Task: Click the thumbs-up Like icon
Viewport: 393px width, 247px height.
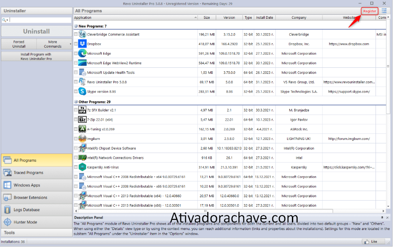Action: pyautogui.click(x=367, y=241)
